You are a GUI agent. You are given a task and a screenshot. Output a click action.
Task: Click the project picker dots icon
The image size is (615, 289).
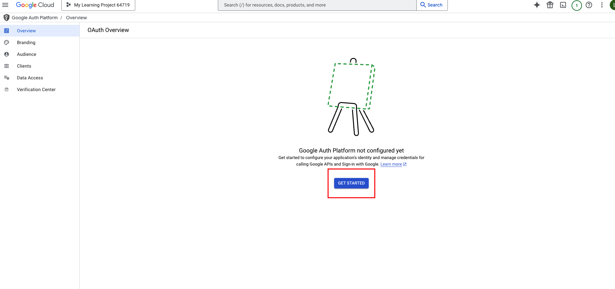pos(69,5)
